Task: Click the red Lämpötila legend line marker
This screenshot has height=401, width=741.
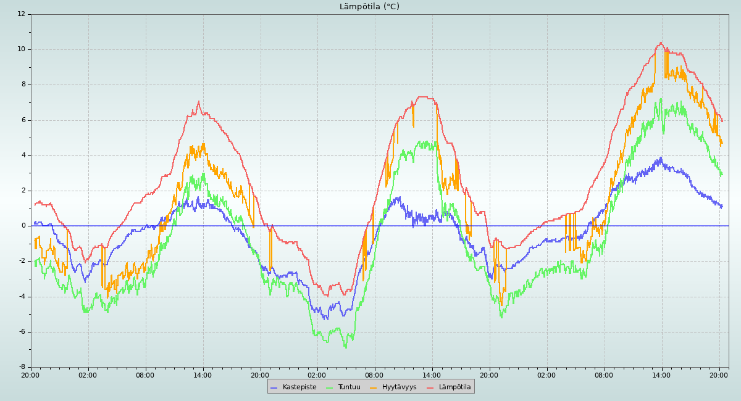Action: pyautogui.click(x=430, y=387)
